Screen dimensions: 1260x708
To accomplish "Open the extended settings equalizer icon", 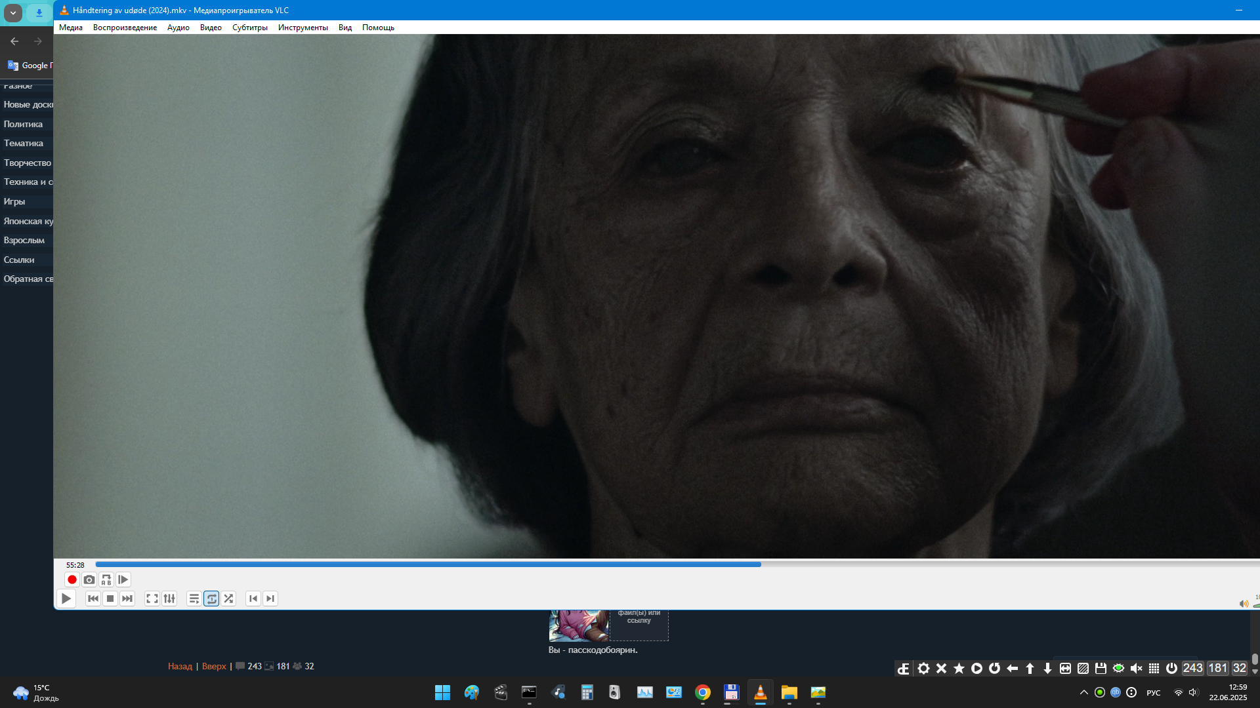I will pyautogui.click(x=169, y=599).
